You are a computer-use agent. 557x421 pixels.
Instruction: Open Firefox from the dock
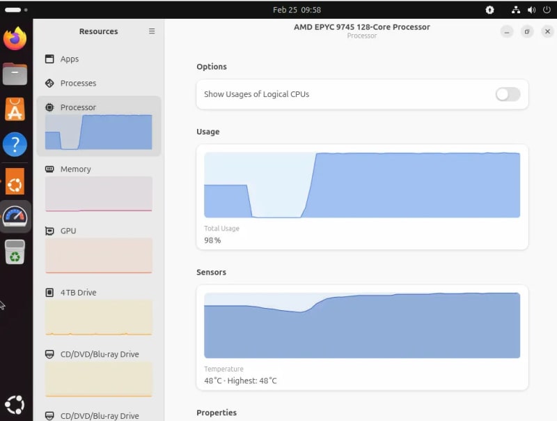click(15, 38)
